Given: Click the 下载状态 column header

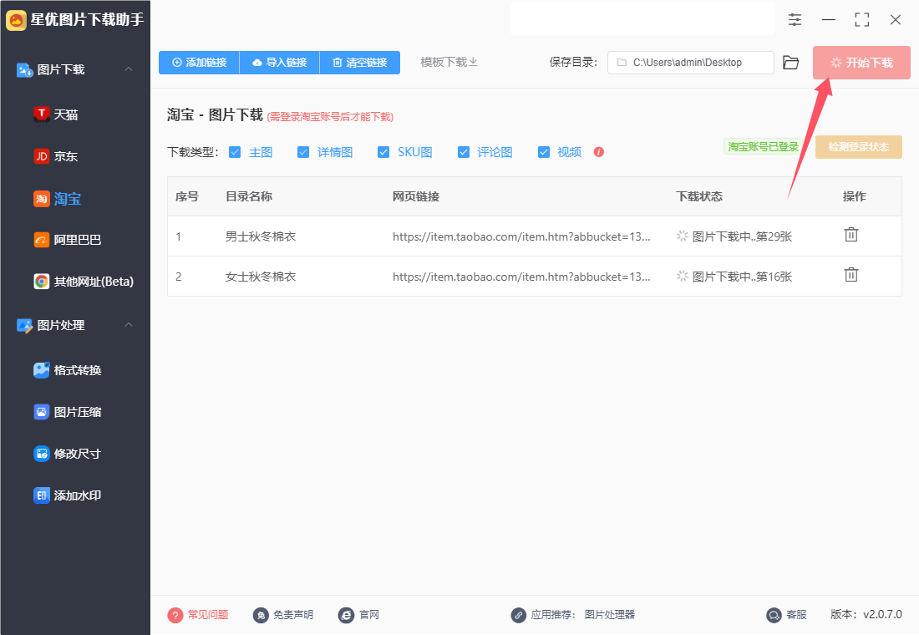Looking at the screenshot, I should (699, 196).
